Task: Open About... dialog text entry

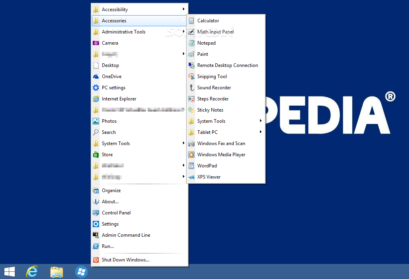Action: coord(110,202)
